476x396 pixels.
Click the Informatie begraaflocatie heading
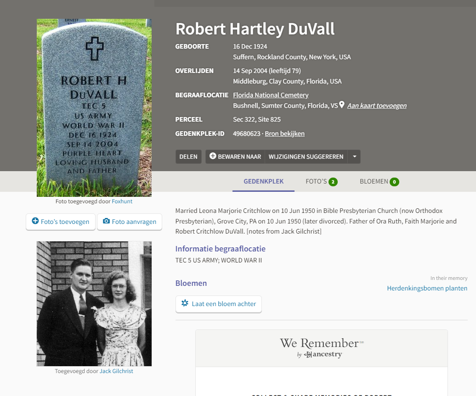221,249
